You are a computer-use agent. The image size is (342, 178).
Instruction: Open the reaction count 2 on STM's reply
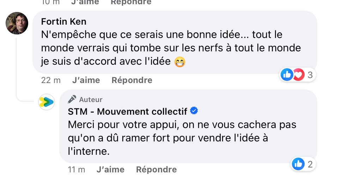(310, 164)
